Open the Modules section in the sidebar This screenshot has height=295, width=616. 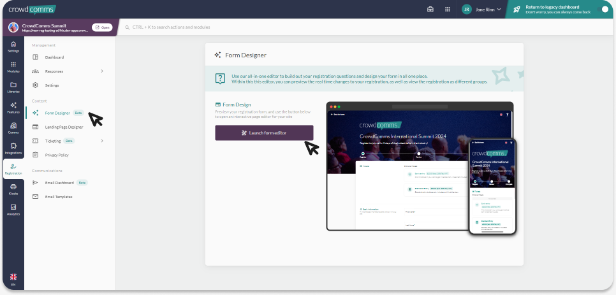pyautogui.click(x=13, y=67)
